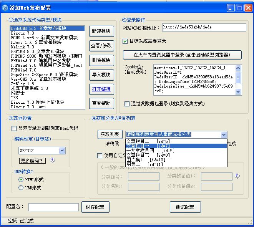Select the HTML形式 radio button

click(x=21, y=180)
